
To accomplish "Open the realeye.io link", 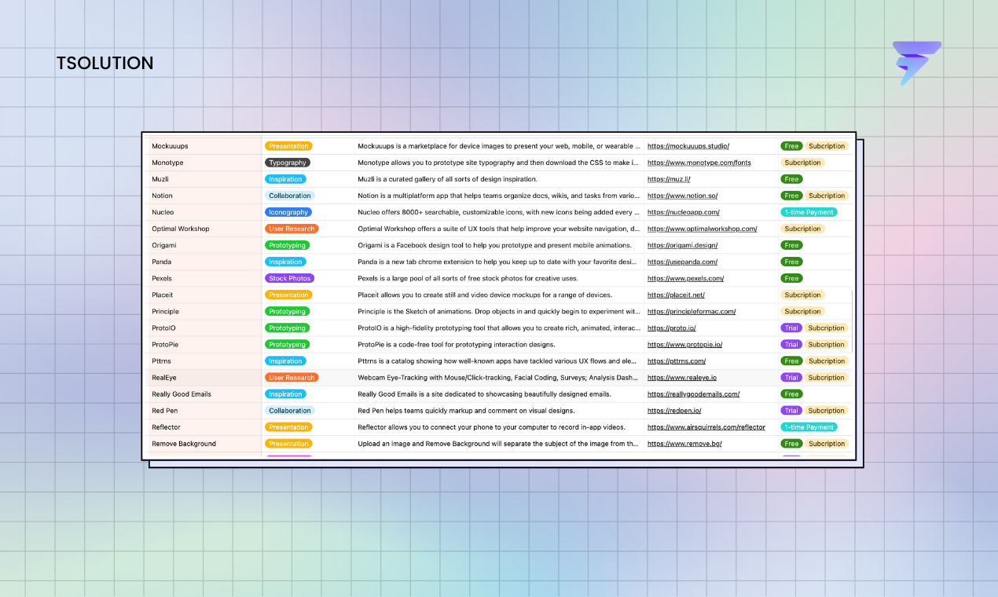I will pos(682,377).
